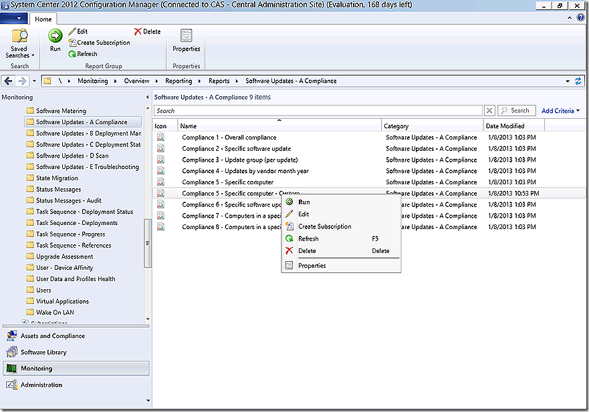
Task: Click Edit pencil in ribbon
Action: coord(78,31)
